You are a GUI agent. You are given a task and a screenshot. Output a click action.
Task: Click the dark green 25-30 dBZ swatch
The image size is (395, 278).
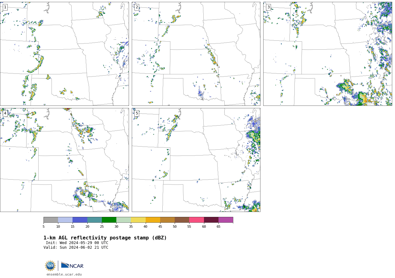109,220
